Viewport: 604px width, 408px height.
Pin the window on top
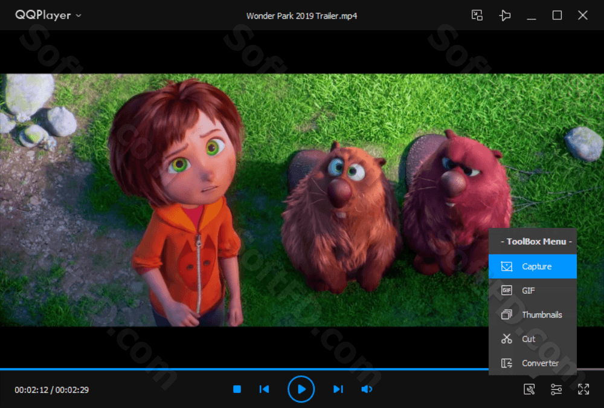click(504, 16)
